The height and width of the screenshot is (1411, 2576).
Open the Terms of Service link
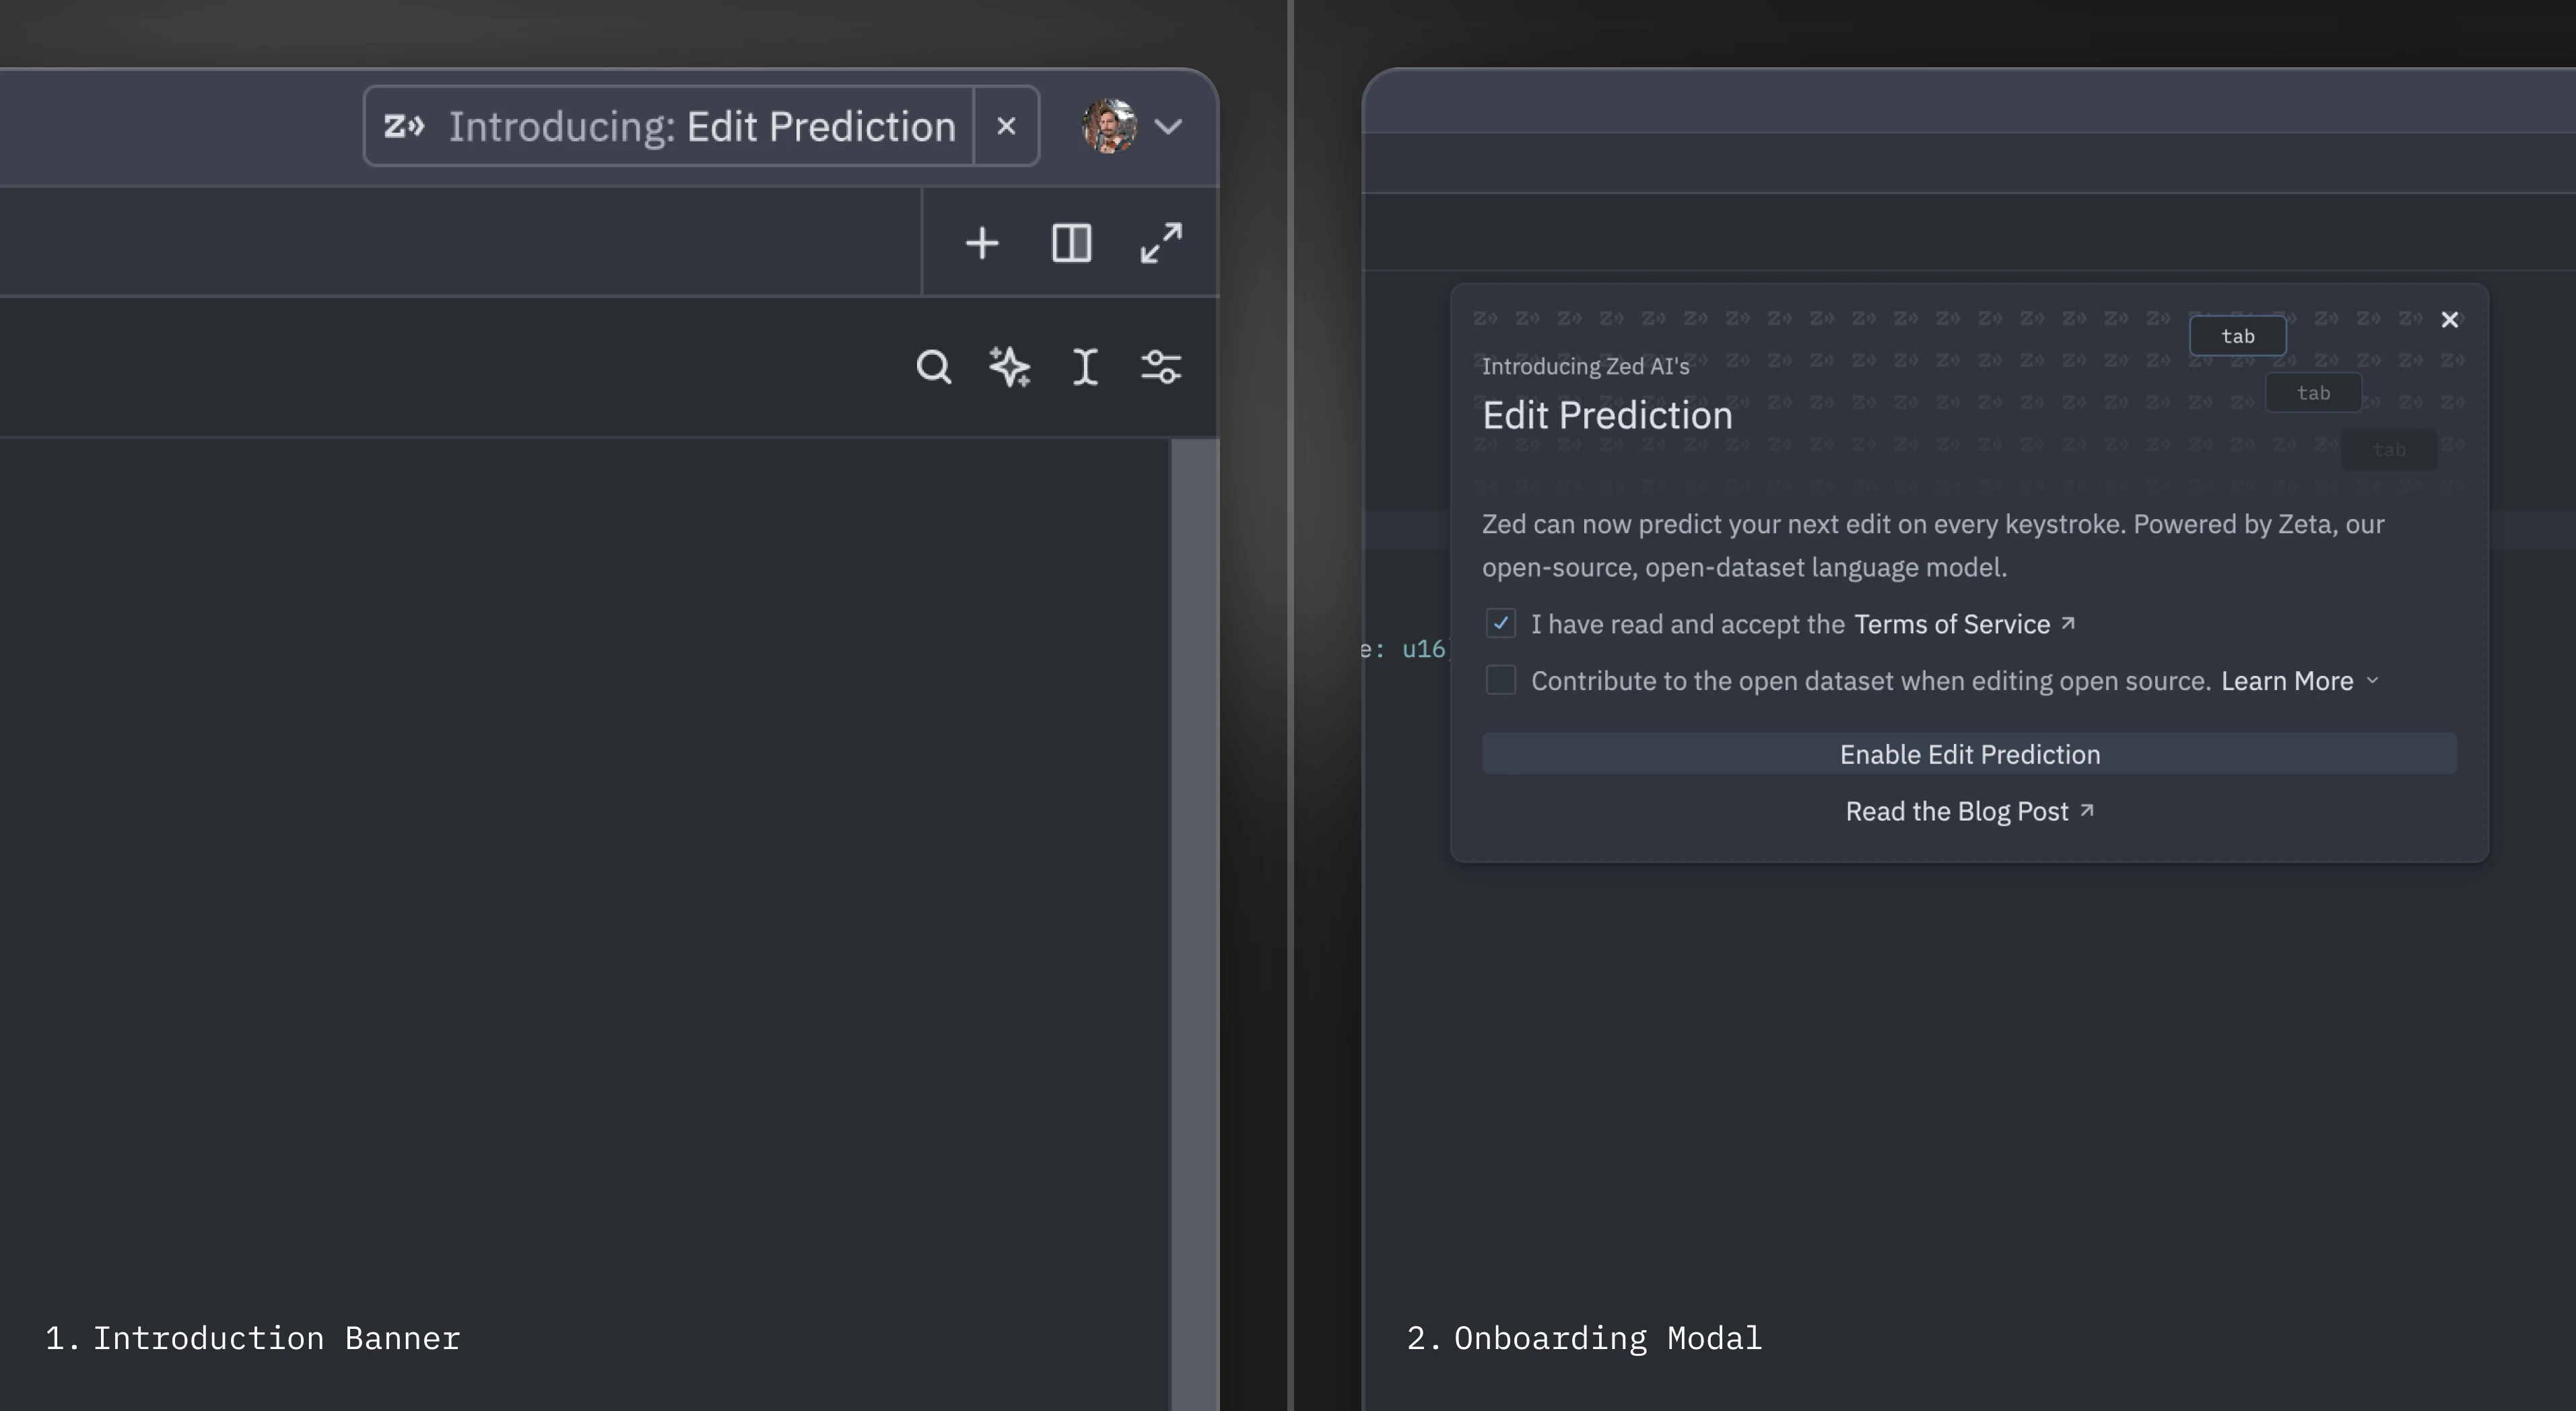point(1964,624)
